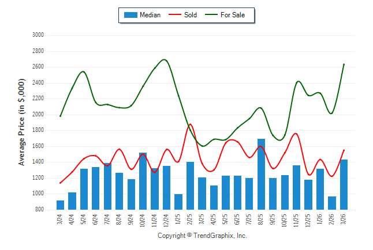373x250 pixels.
Task: Click the 3/24 median bar
Action: [x=61, y=205]
